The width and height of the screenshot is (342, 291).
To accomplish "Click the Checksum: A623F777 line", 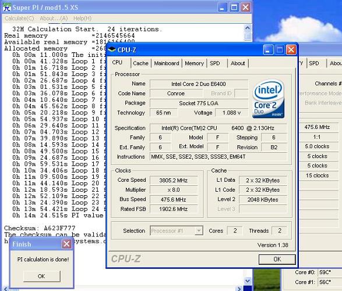I will click(x=40, y=228).
